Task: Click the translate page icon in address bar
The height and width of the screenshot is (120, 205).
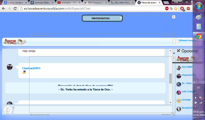Action: click(x=171, y=9)
